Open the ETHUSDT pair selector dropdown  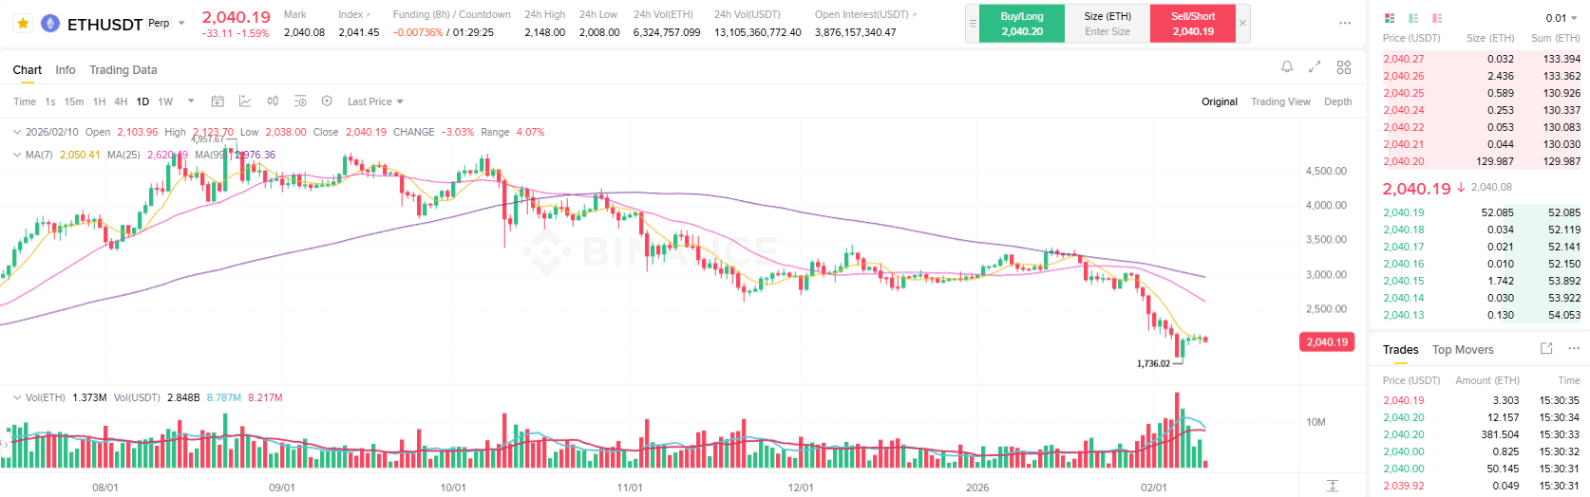tap(181, 24)
